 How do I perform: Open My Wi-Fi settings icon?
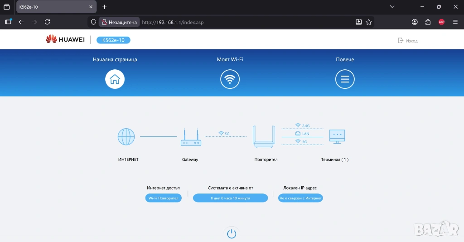[x=230, y=80]
